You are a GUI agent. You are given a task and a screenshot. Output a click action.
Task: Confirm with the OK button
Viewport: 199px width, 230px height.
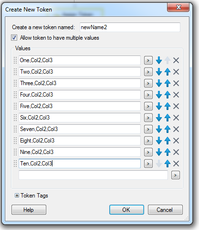click(x=126, y=210)
